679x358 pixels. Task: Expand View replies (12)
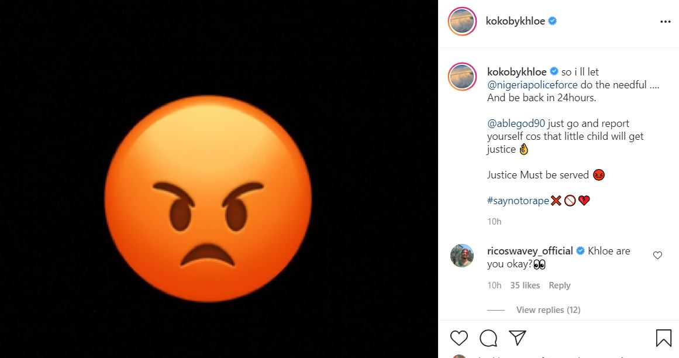click(548, 310)
